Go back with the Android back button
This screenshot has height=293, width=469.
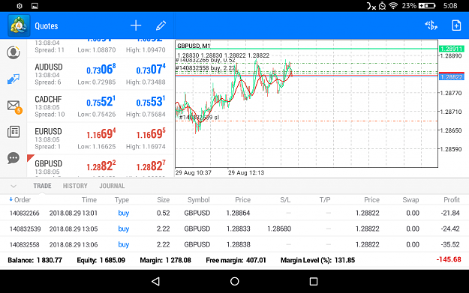coord(155,281)
